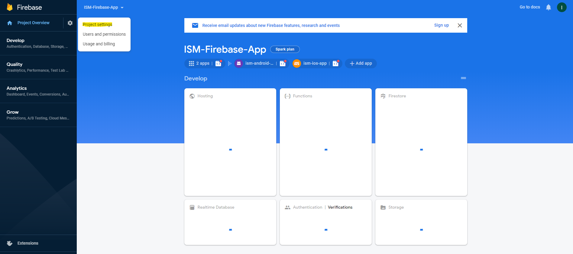Open the ISM-Firebase-App project dropdown
The height and width of the screenshot is (254, 573).
tap(104, 8)
